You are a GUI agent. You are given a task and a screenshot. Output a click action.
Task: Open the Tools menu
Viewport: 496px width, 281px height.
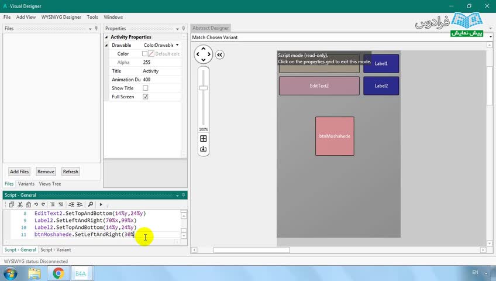[x=92, y=17]
